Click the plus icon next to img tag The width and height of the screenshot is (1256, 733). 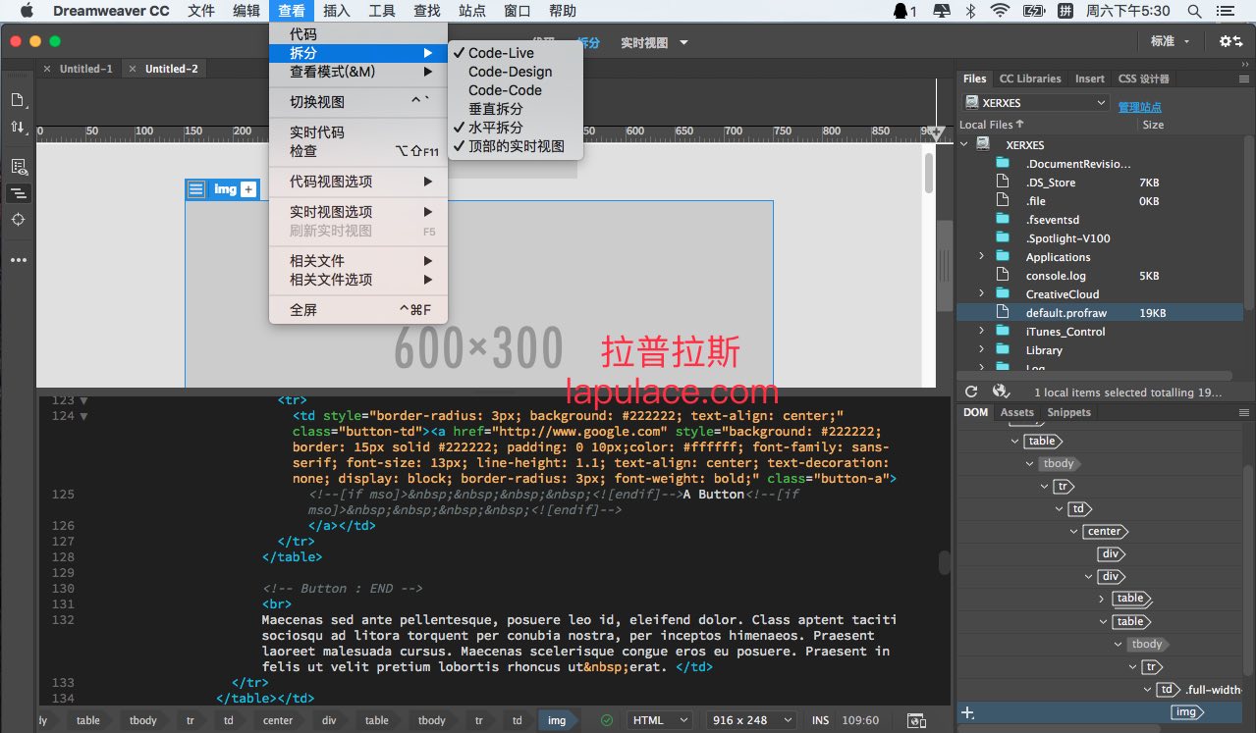coord(248,189)
